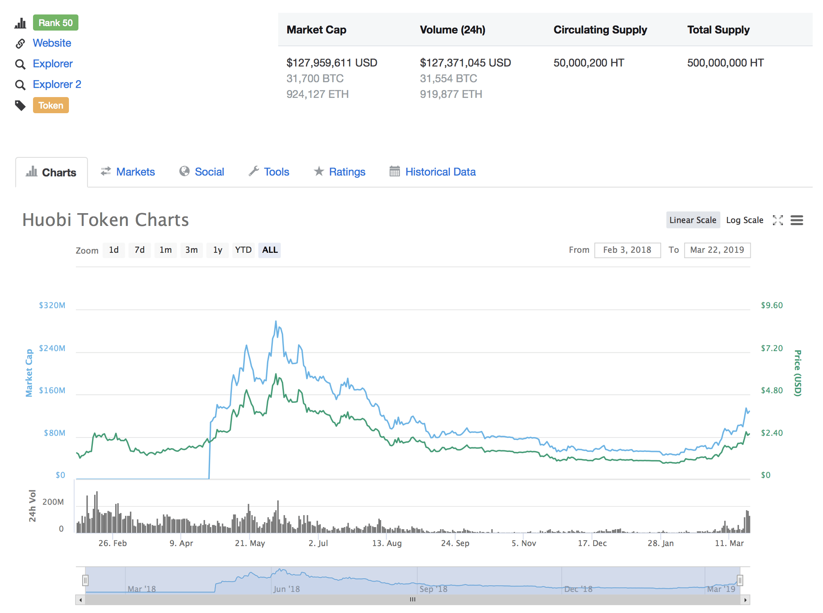Click the 31,700 BTC market cap value

click(315, 78)
